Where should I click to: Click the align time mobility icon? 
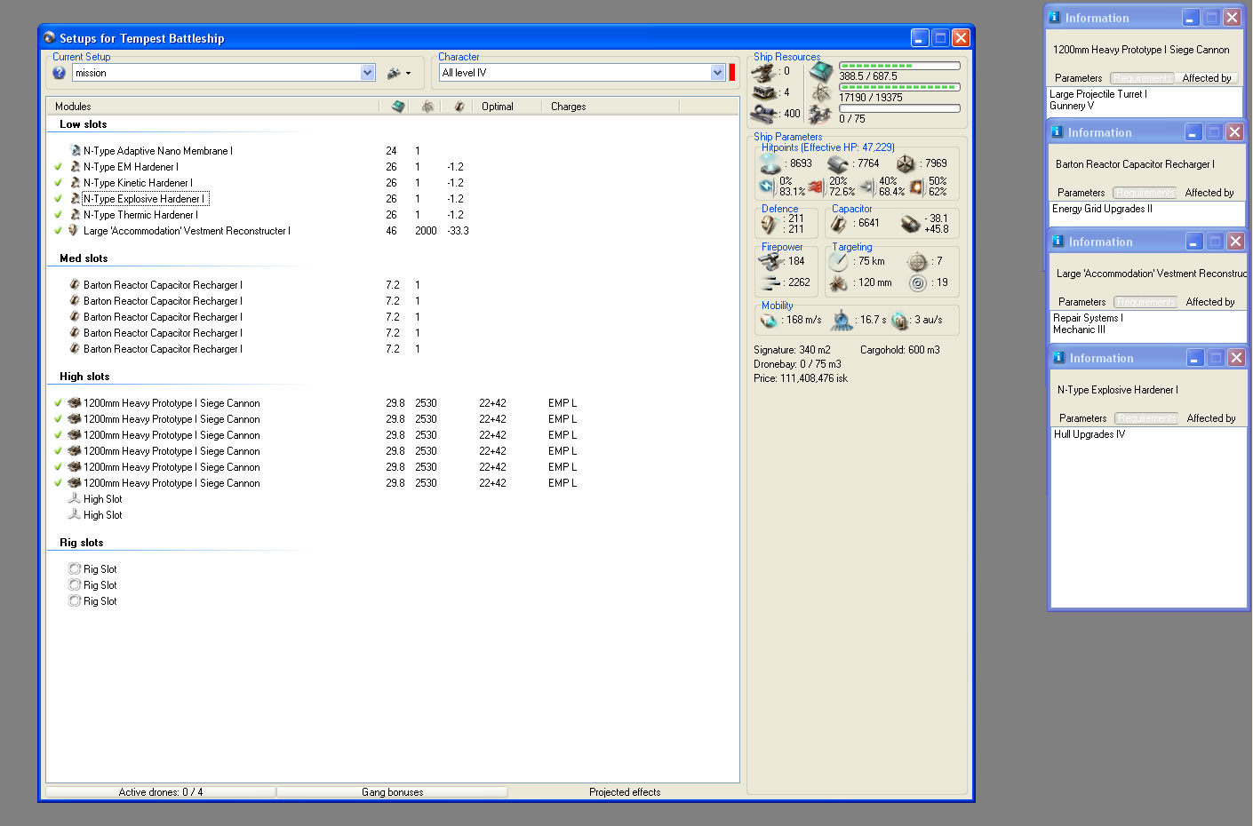coord(841,320)
